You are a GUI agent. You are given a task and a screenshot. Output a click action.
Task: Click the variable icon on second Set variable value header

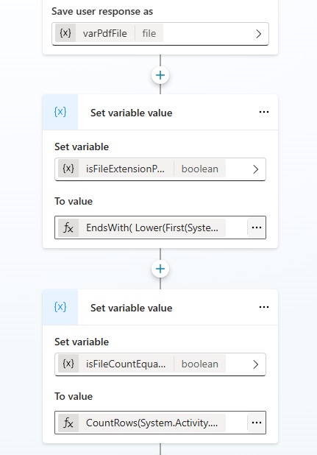[x=60, y=307]
